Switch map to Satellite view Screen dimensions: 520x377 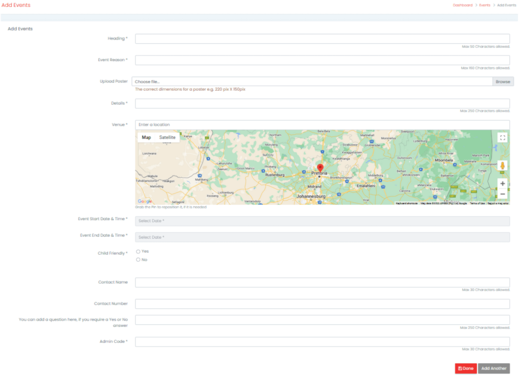tap(167, 137)
